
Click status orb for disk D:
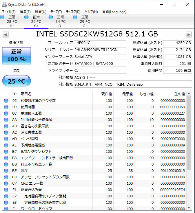[51, 18]
